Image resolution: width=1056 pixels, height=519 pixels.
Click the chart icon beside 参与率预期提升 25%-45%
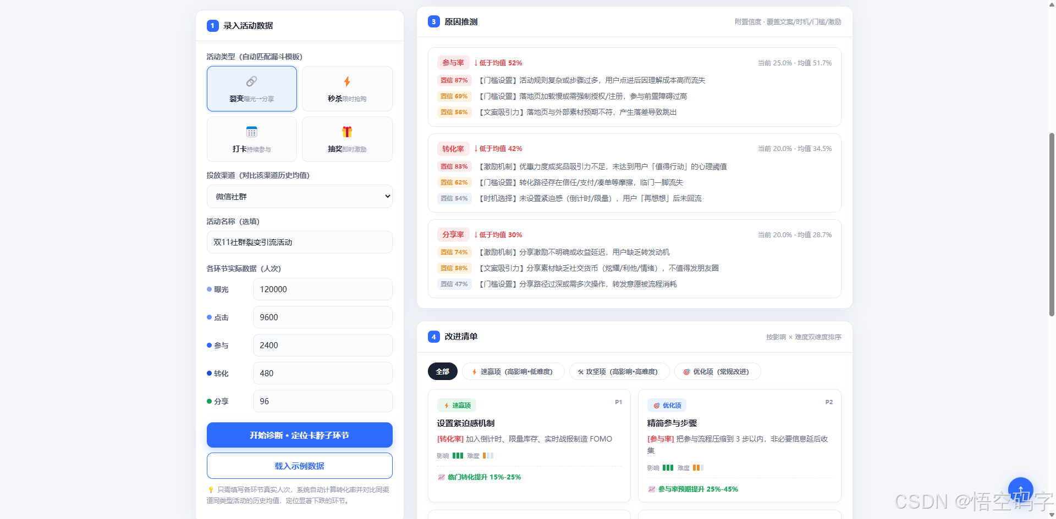point(652,489)
